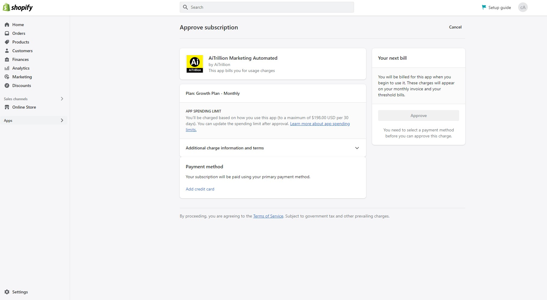This screenshot has width=547, height=300.
Task: Click the 'APP SPENDING LIMIT' label
Action: [203, 111]
